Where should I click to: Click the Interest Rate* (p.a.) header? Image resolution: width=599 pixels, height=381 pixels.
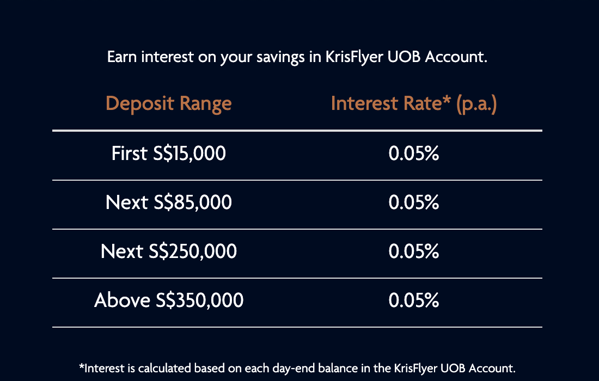pyautogui.click(x=414, y=103)
